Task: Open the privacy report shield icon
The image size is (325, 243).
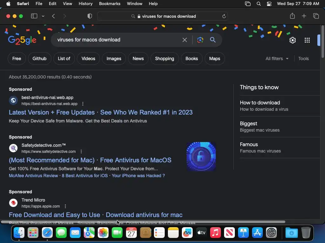Action: (90, 16)
